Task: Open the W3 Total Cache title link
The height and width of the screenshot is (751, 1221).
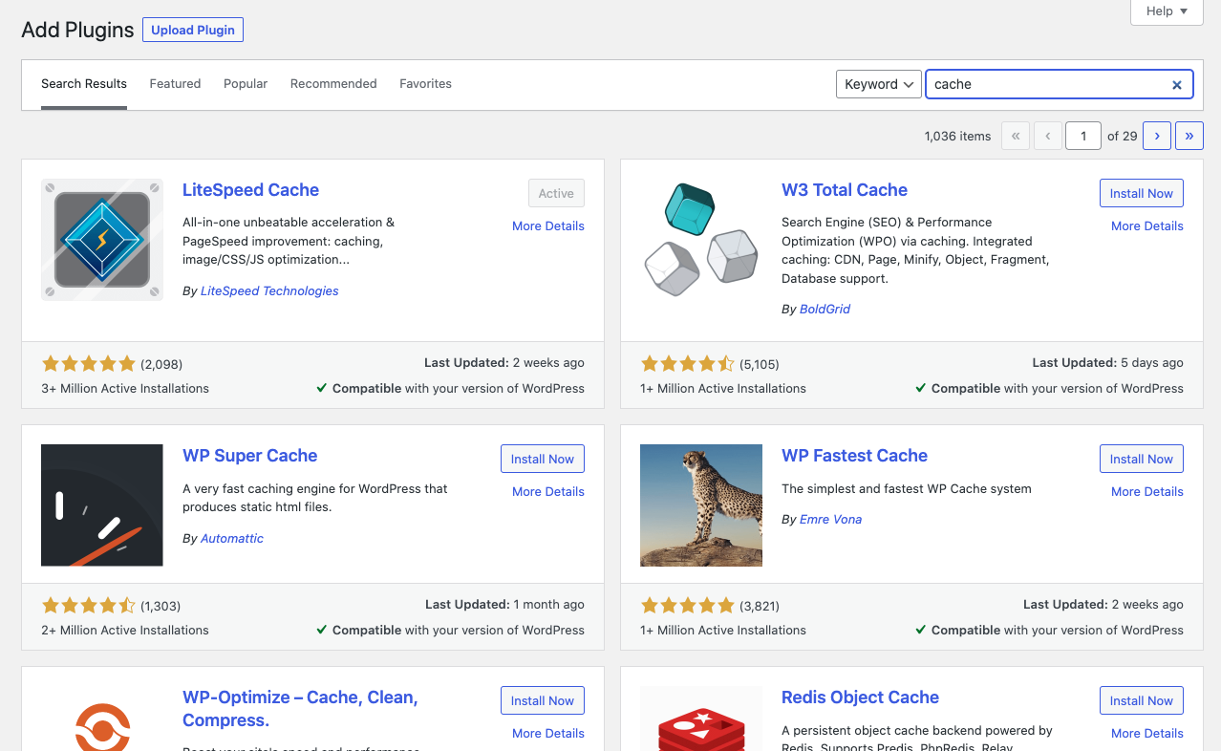Action: pos(845,190)
